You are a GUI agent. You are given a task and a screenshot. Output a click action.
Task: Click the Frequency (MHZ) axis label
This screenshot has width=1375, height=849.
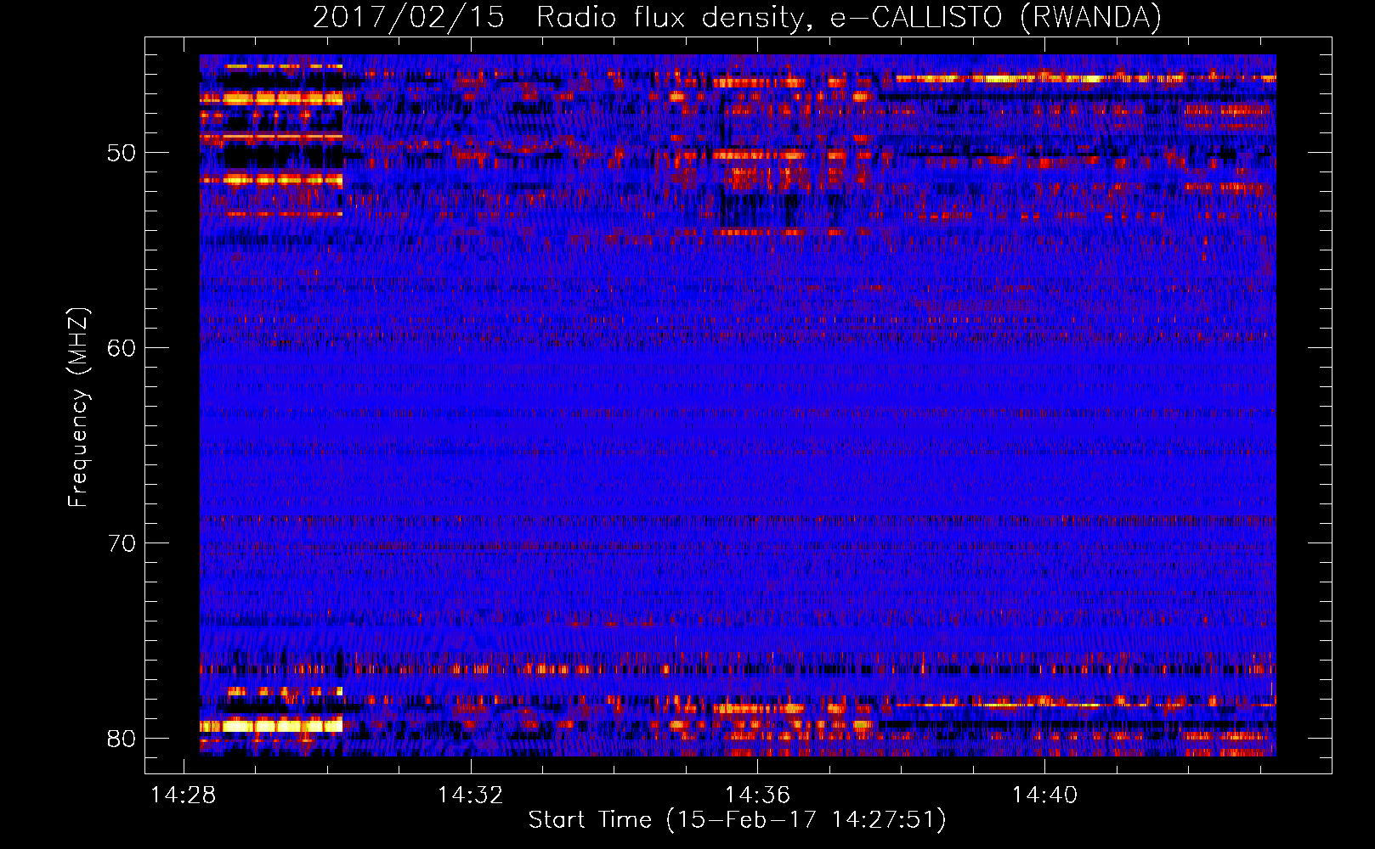tap(78, 408)
